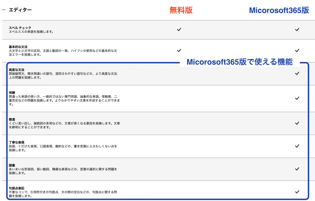Toggle the 明瞭 feature availability mark
The height and width of the screenshot is (201, 315).
point(297,98)
